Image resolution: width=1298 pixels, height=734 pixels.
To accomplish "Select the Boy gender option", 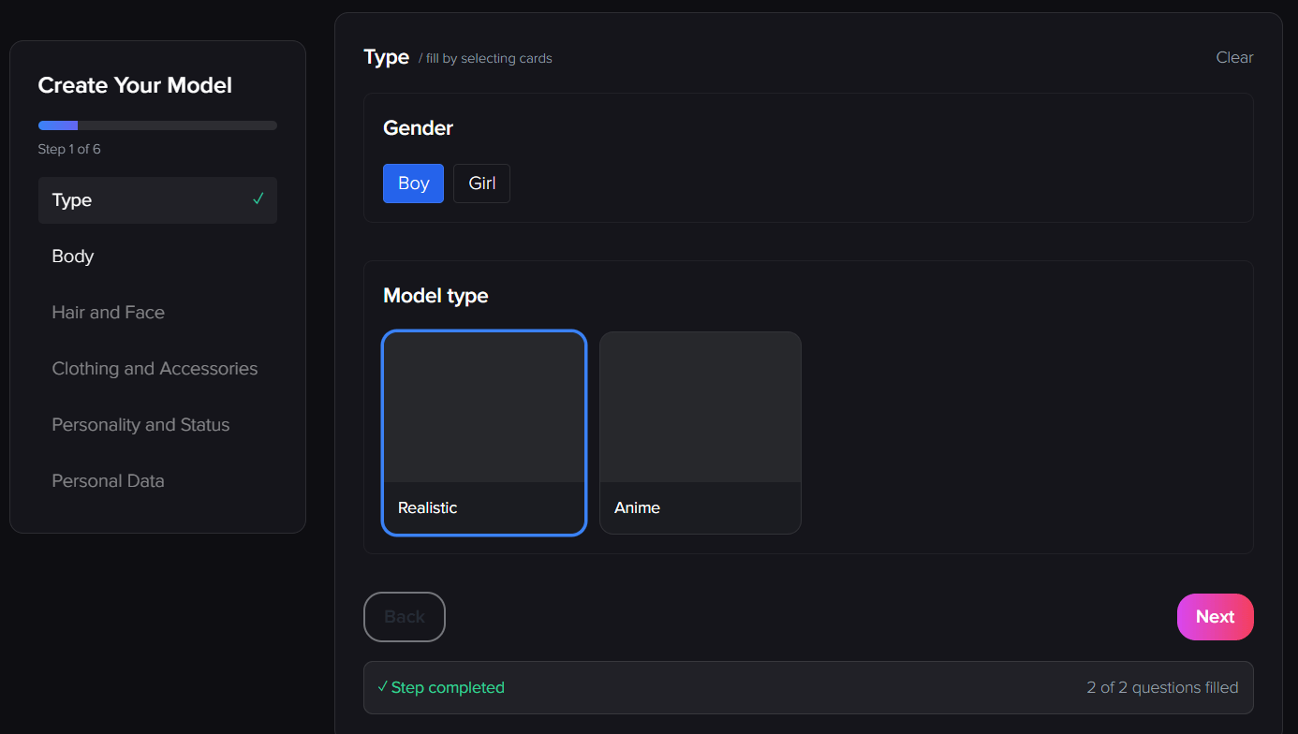I will [x=413, y=183].
